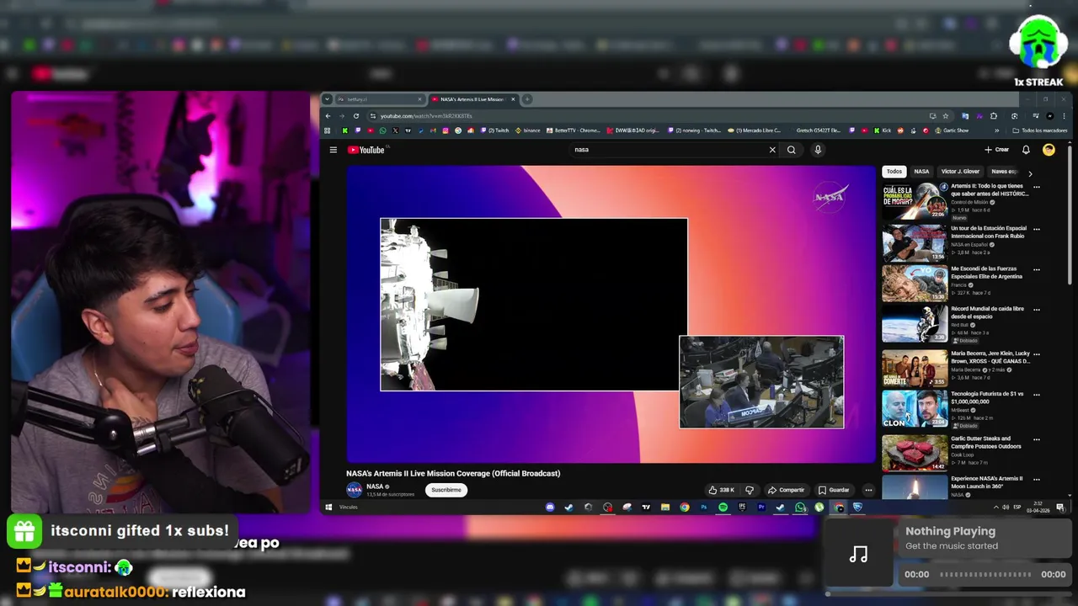Viewport: 1078px width, 606px height.
Task: Select the Todos filter chip
Action: [894, 172]
